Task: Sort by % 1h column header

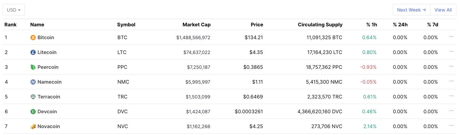Action: pos(372,25)
